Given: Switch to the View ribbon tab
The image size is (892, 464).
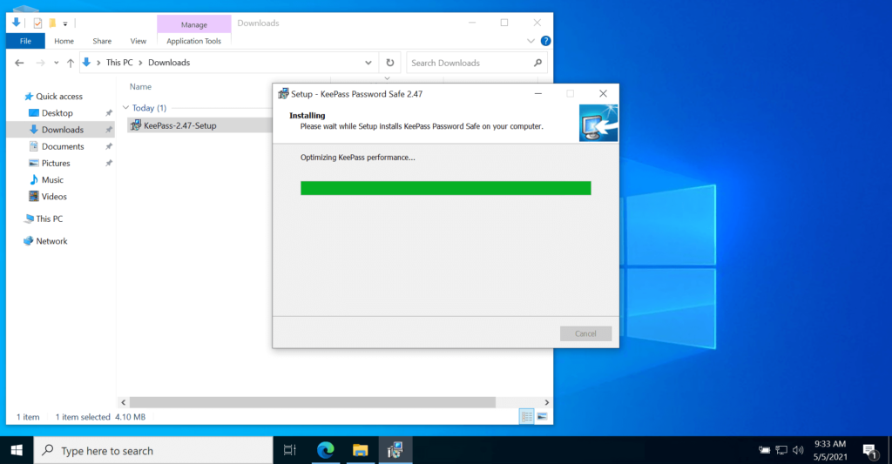Looking at the screenshot, I should 139,41.
